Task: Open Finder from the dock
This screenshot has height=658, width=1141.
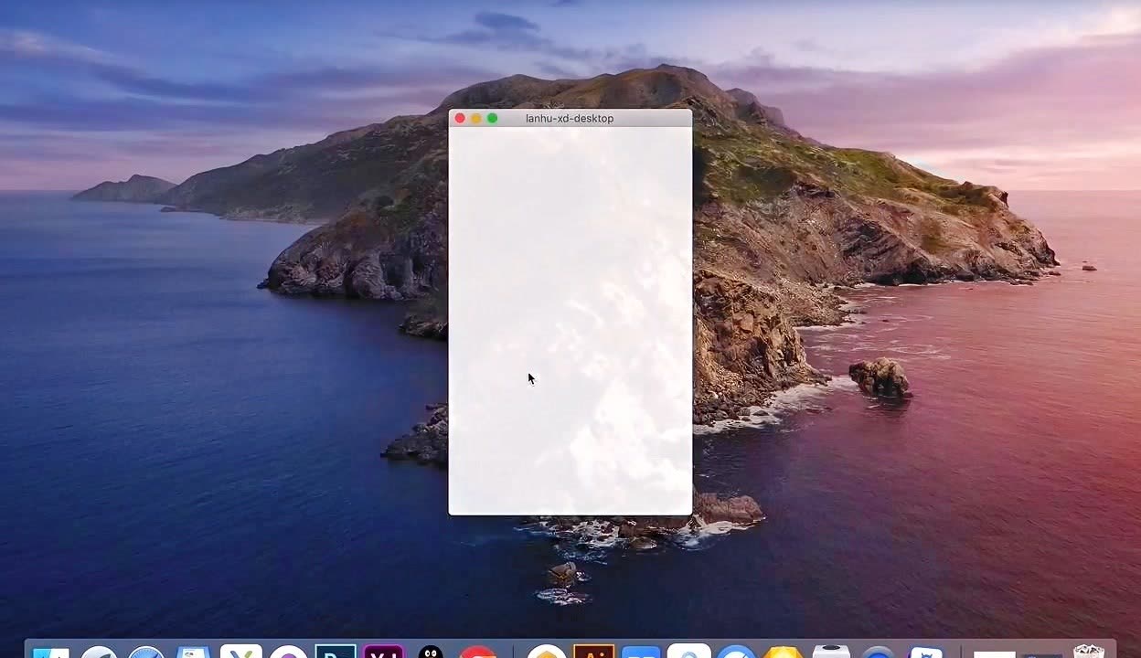Action: (x=51, y=653)
